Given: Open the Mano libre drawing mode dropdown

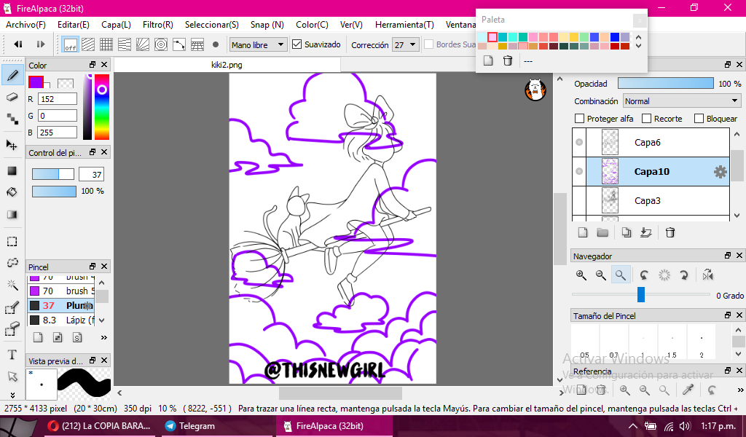Looking at the screenshot, I should tap(259, 44).
